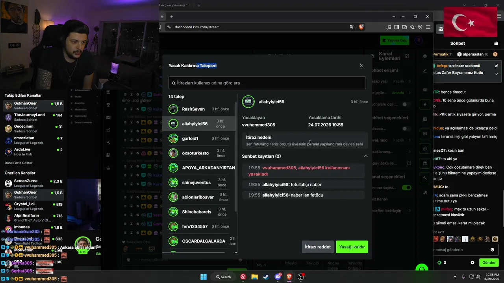Open the Windows Start menu
The image size is (504, 283).
tap(204, 277)
